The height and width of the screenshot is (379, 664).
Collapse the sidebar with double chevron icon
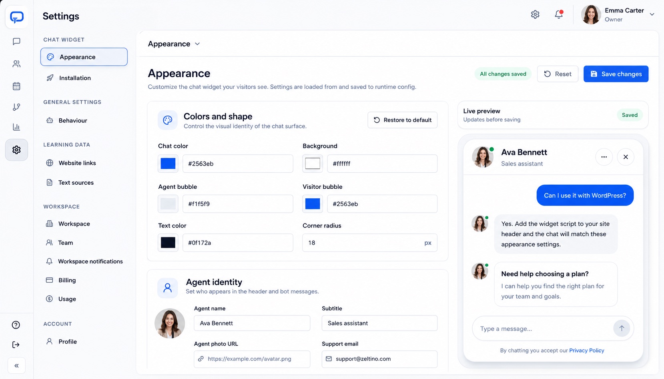(16, 365)
